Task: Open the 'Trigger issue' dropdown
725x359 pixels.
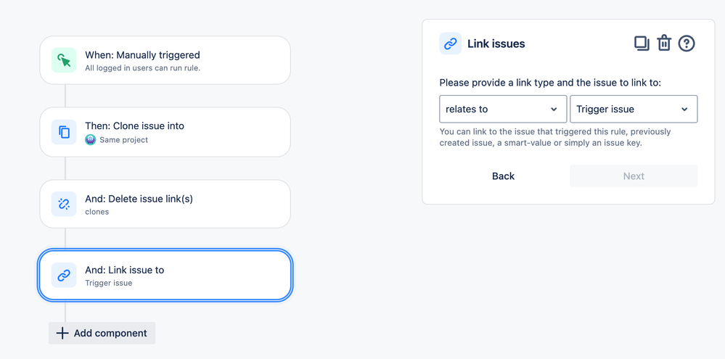Action: [634, 109]
